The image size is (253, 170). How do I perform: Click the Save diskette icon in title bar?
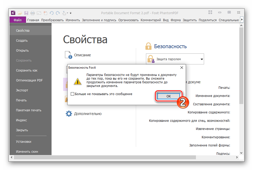[x=26, y=13]
